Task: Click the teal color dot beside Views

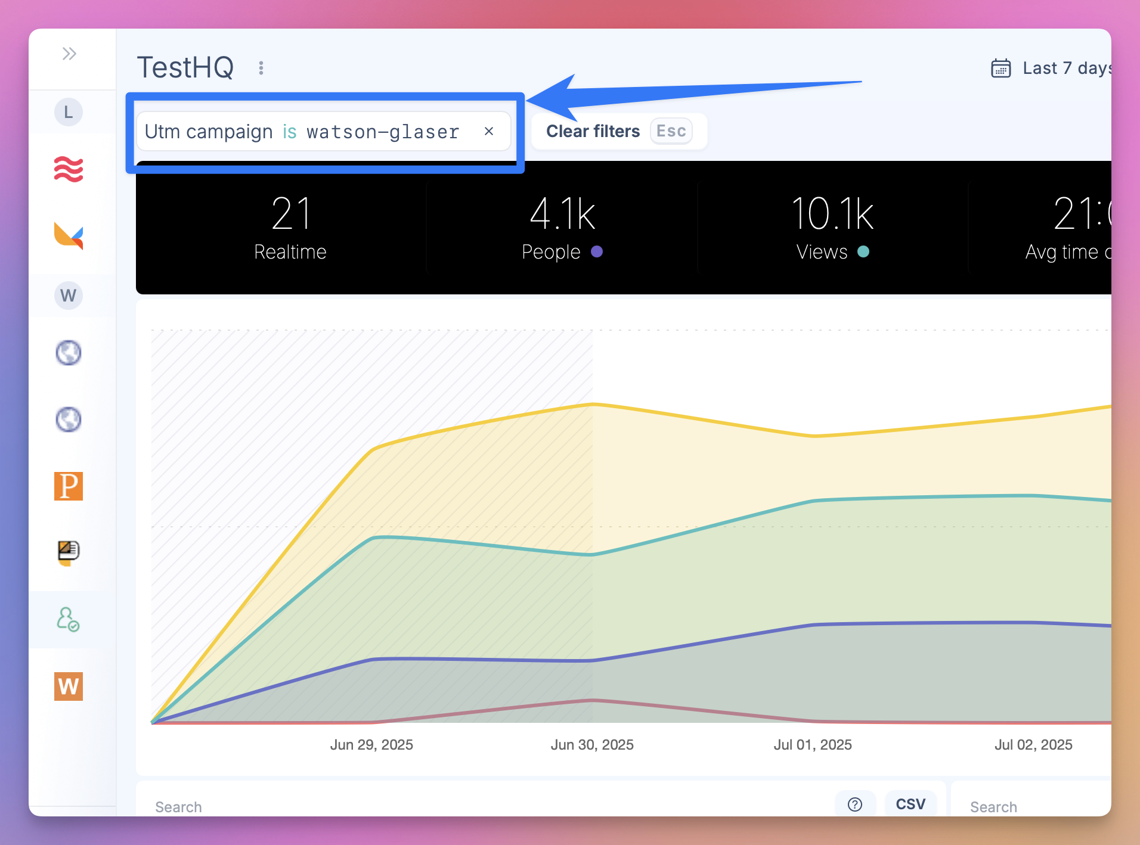Action: (864, 252)
